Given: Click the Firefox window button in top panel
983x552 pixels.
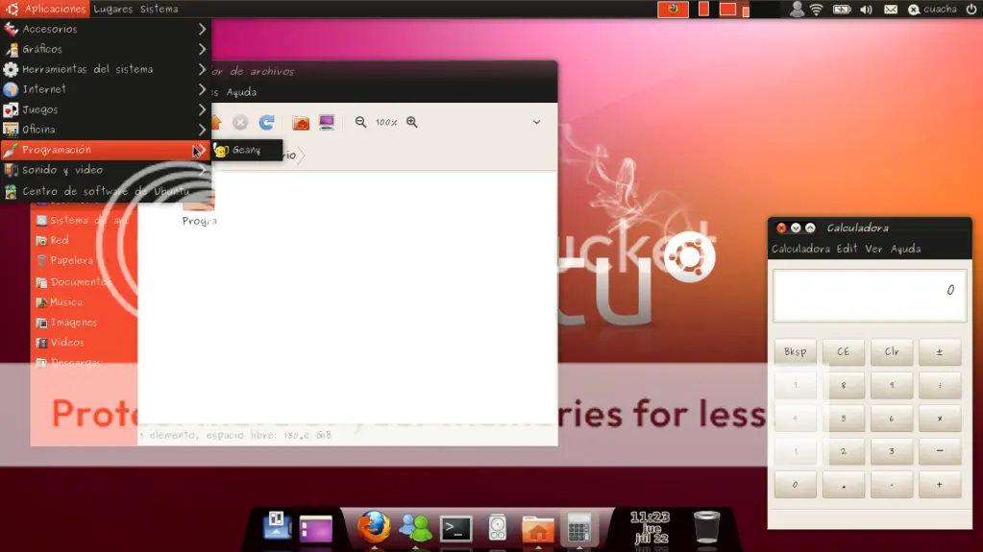Looking at the screenshot, I should (x=673, y=9).
